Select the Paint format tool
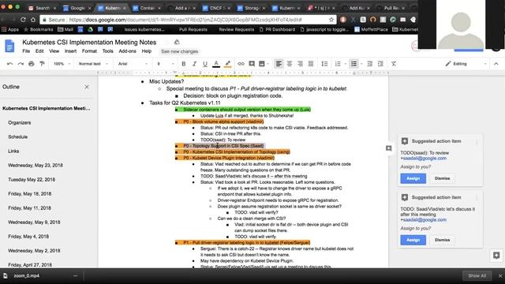This screenshot has width=505, height=284. click(42, 64)
